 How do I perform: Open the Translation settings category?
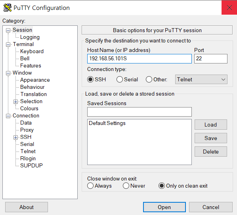pyautogui.click(x=33, y=94)
